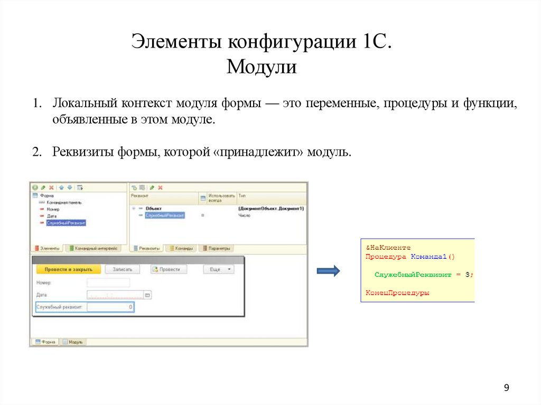Toggle Использовать всегда for СлужебныйРеквизит
Viewport: 541px width, 405px height.
coord(202,215)
